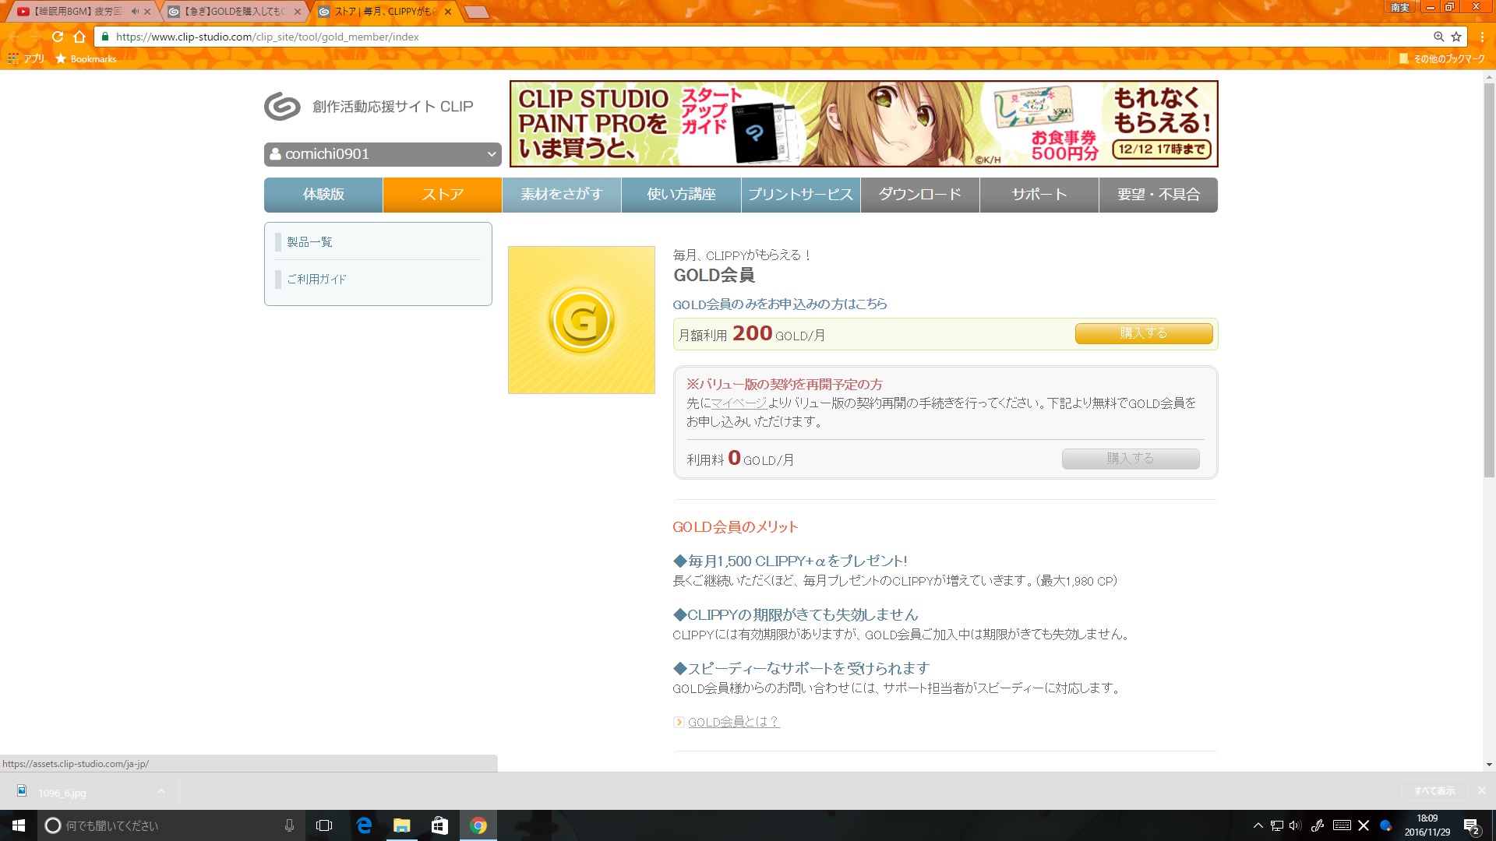Viewport: 1496px width, 841px height.
Task: Open Microsoft Edge from the taskbar
Action: click(x=364, y=825)
